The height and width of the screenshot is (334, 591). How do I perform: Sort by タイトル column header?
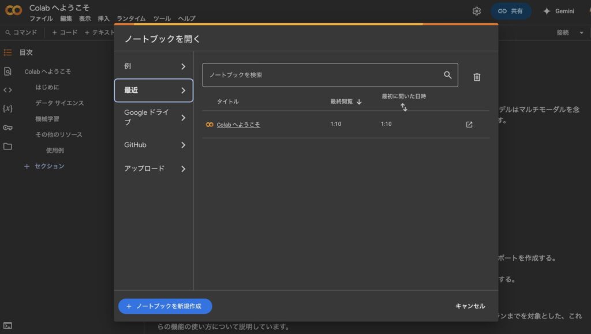point(227,102)
